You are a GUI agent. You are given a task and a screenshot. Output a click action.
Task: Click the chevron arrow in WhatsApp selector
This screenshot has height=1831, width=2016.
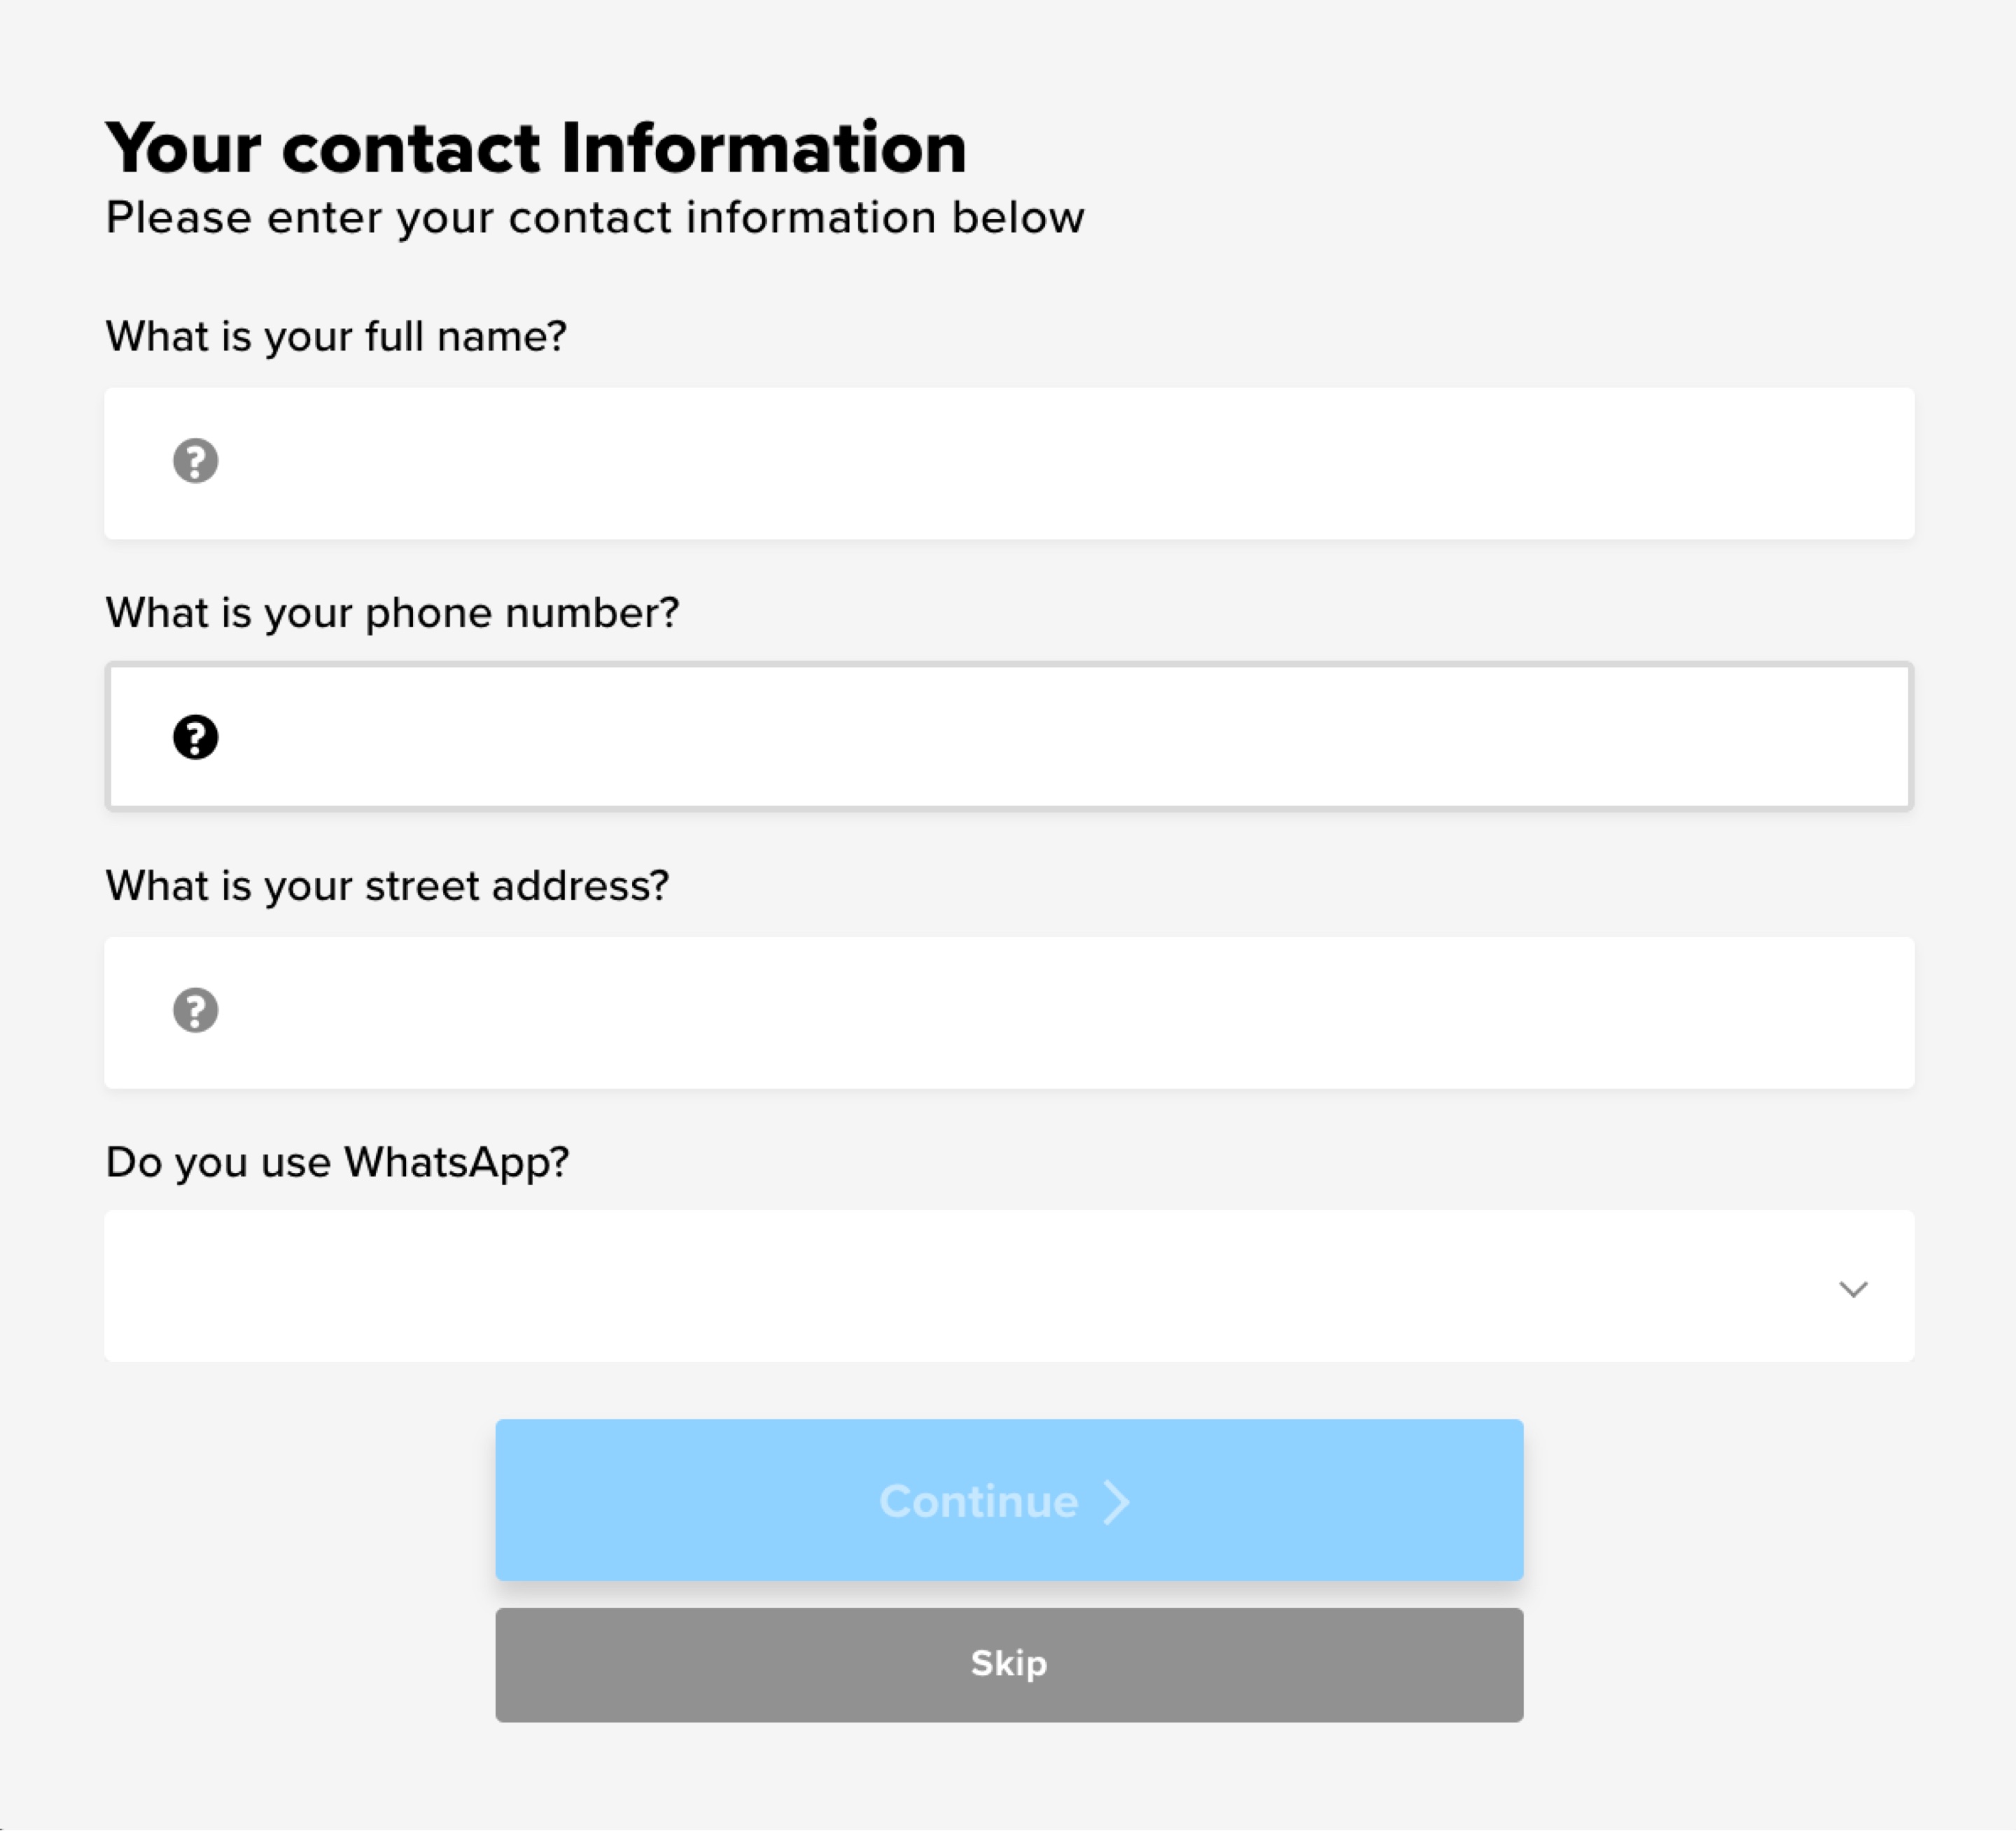(x=1853, y=1289)
